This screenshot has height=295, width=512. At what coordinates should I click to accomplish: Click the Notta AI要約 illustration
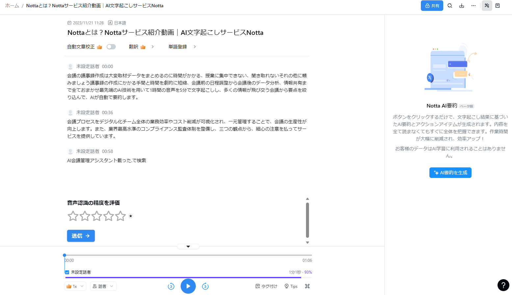(x=450, y=68)
